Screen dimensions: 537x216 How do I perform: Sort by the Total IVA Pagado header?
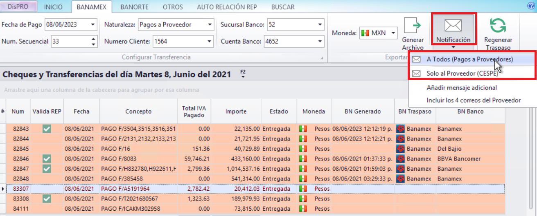click(194, 111)
